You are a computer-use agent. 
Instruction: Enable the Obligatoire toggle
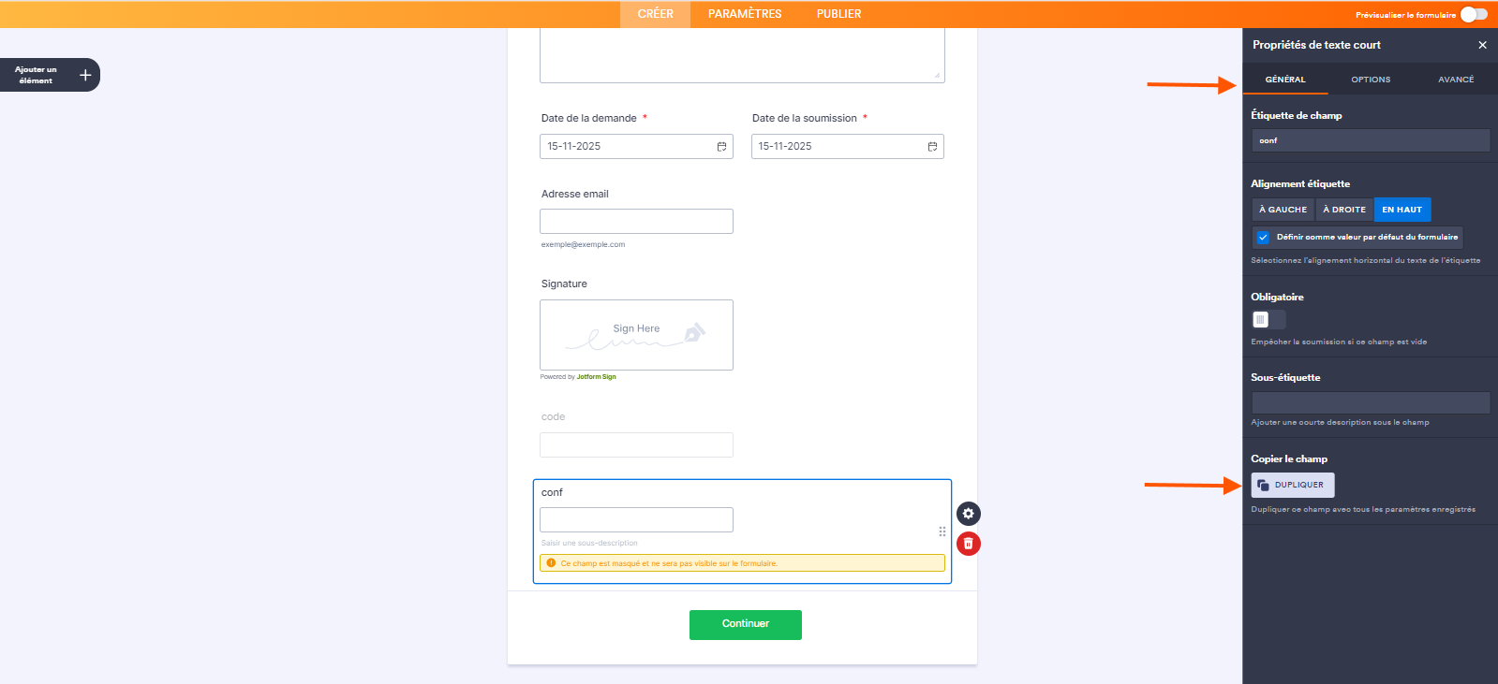coord(1268,320)
